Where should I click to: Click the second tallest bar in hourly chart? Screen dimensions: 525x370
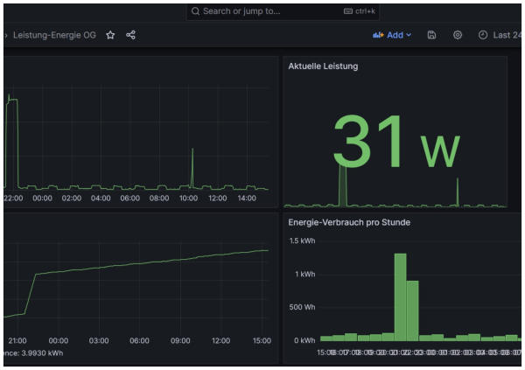coord(413,311)
